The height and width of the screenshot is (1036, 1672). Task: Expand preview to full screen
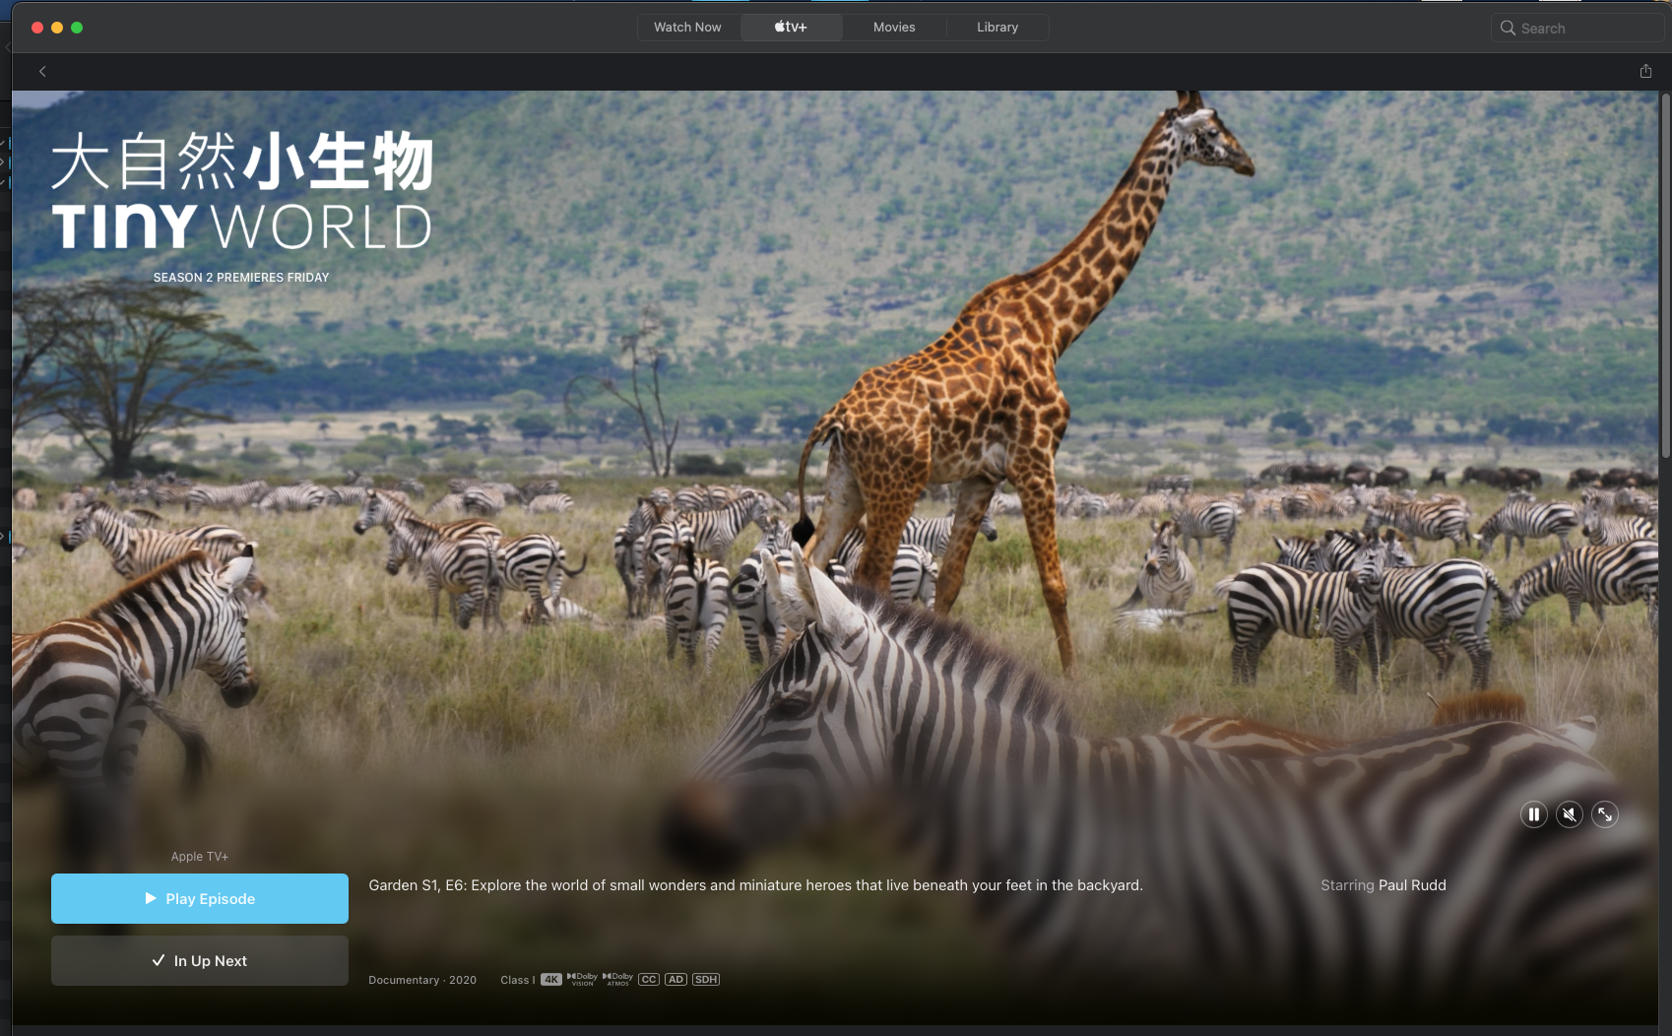click(x=1605, y=814)
